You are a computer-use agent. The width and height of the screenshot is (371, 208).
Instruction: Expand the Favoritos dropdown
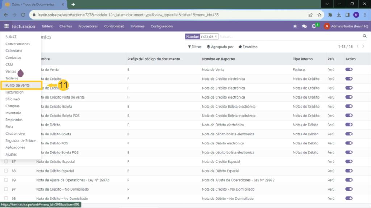click(248, 47)
